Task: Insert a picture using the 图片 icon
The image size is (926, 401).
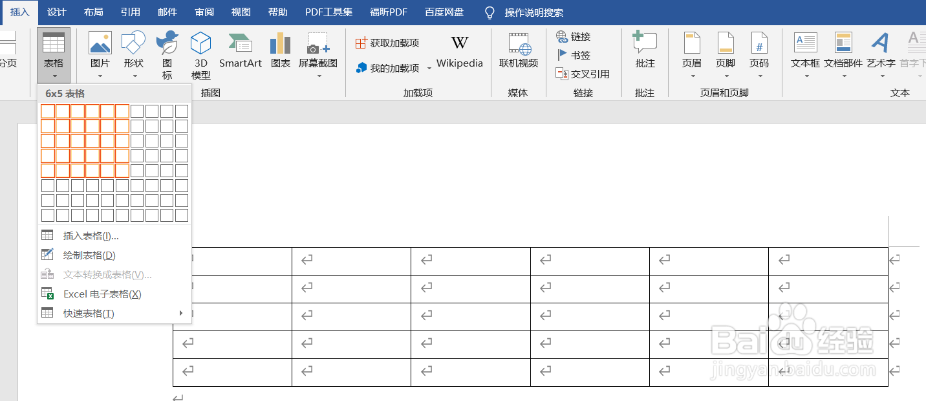Action: (x=100, y=52)
